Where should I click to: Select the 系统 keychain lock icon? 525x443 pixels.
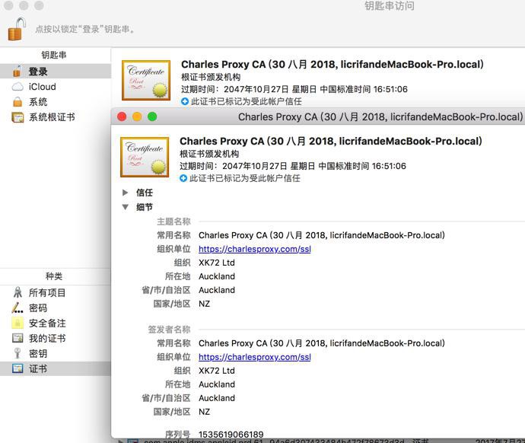pyautogui.click(x=17, y=102)
